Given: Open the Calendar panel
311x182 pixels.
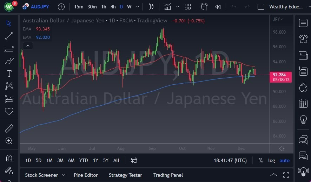Looking at the screenshot, I should coord(303,104).
